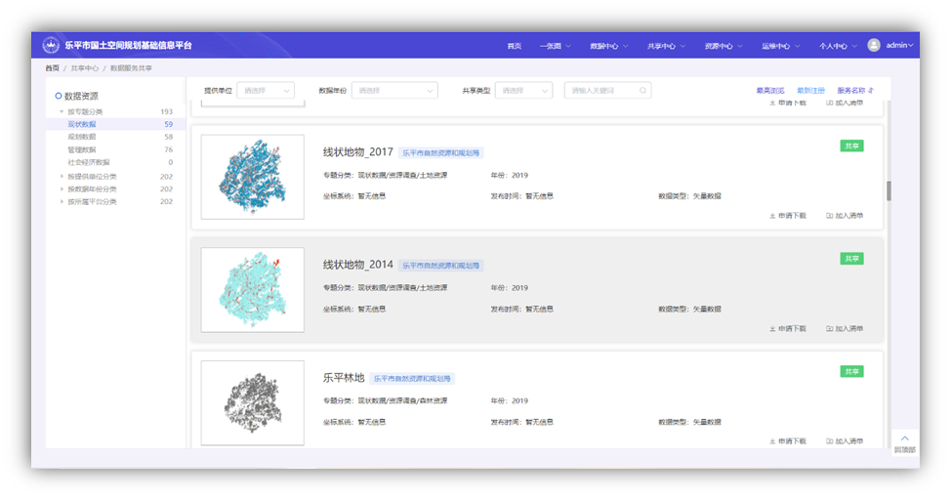Click 申请下载 download icon for 线状地物_2014
The width and height of the screenshot is (951, 500).
click(x=772, y=329)
